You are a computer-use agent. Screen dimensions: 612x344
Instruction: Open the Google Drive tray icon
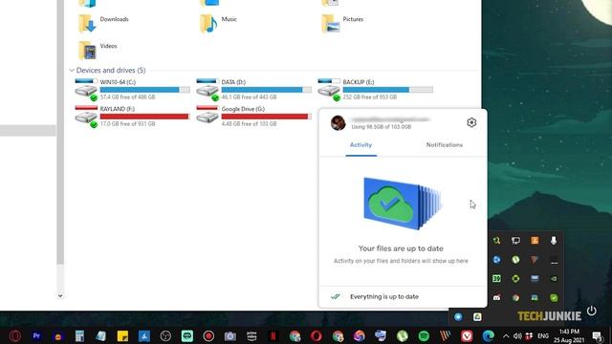coord(477,316)
